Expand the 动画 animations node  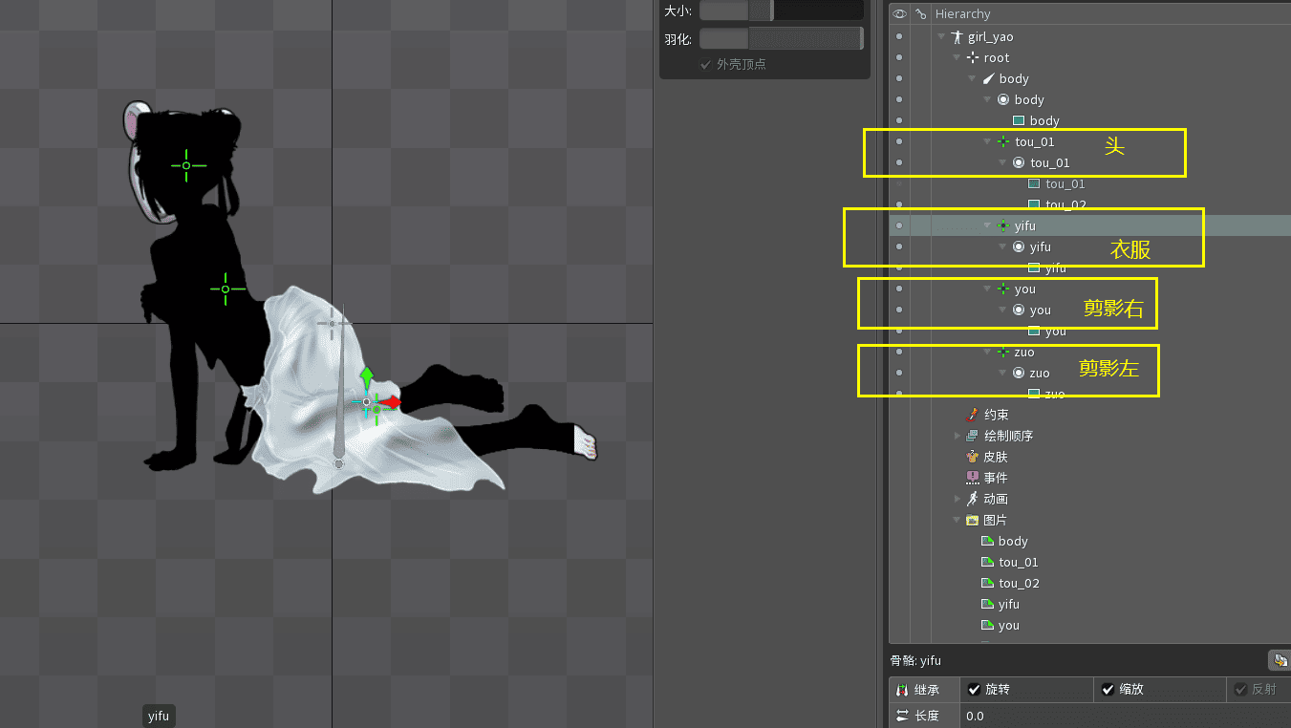[x=957, y=499]
